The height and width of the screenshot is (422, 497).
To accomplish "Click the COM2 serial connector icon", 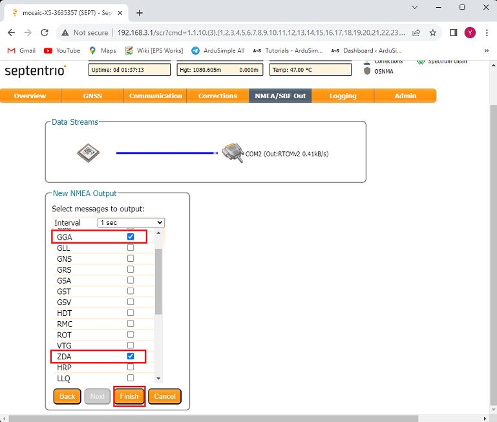I will coord(231,153).
